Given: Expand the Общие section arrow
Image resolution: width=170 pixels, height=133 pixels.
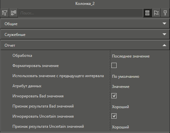Looking at the screenshot, I should click(164, 24).
